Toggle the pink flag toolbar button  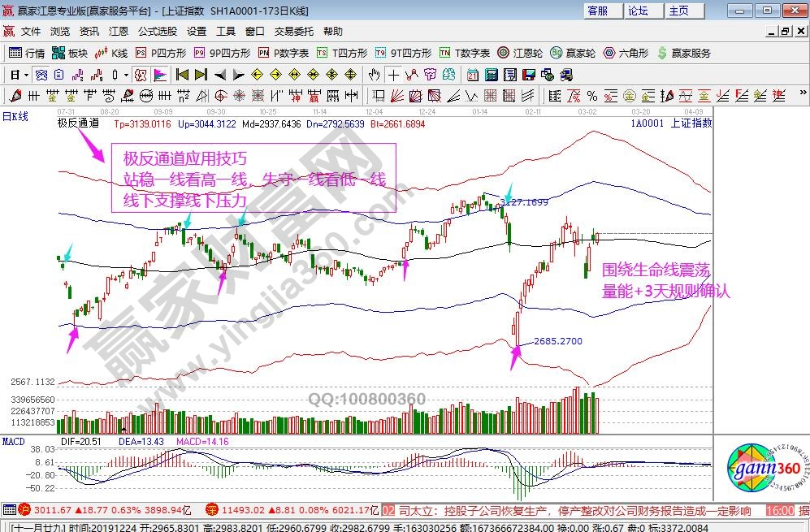[160, 75]
